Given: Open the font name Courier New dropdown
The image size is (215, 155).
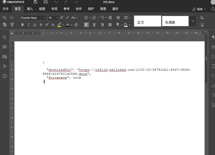Looking at the screenshot, I should (34, 18).
